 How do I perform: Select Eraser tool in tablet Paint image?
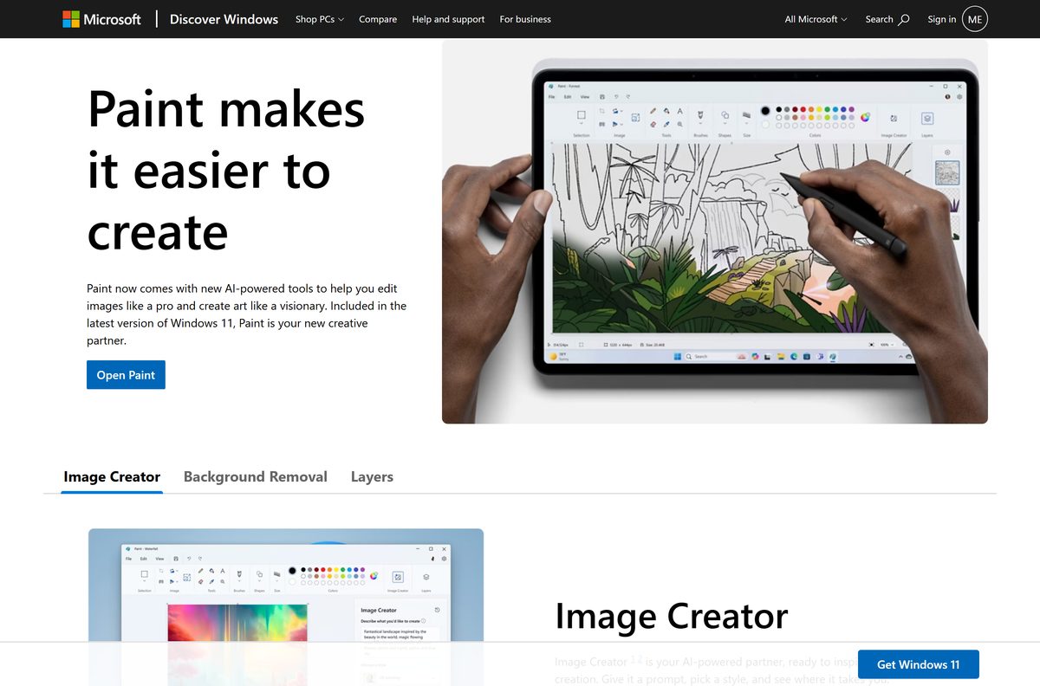tap(653, 124)
